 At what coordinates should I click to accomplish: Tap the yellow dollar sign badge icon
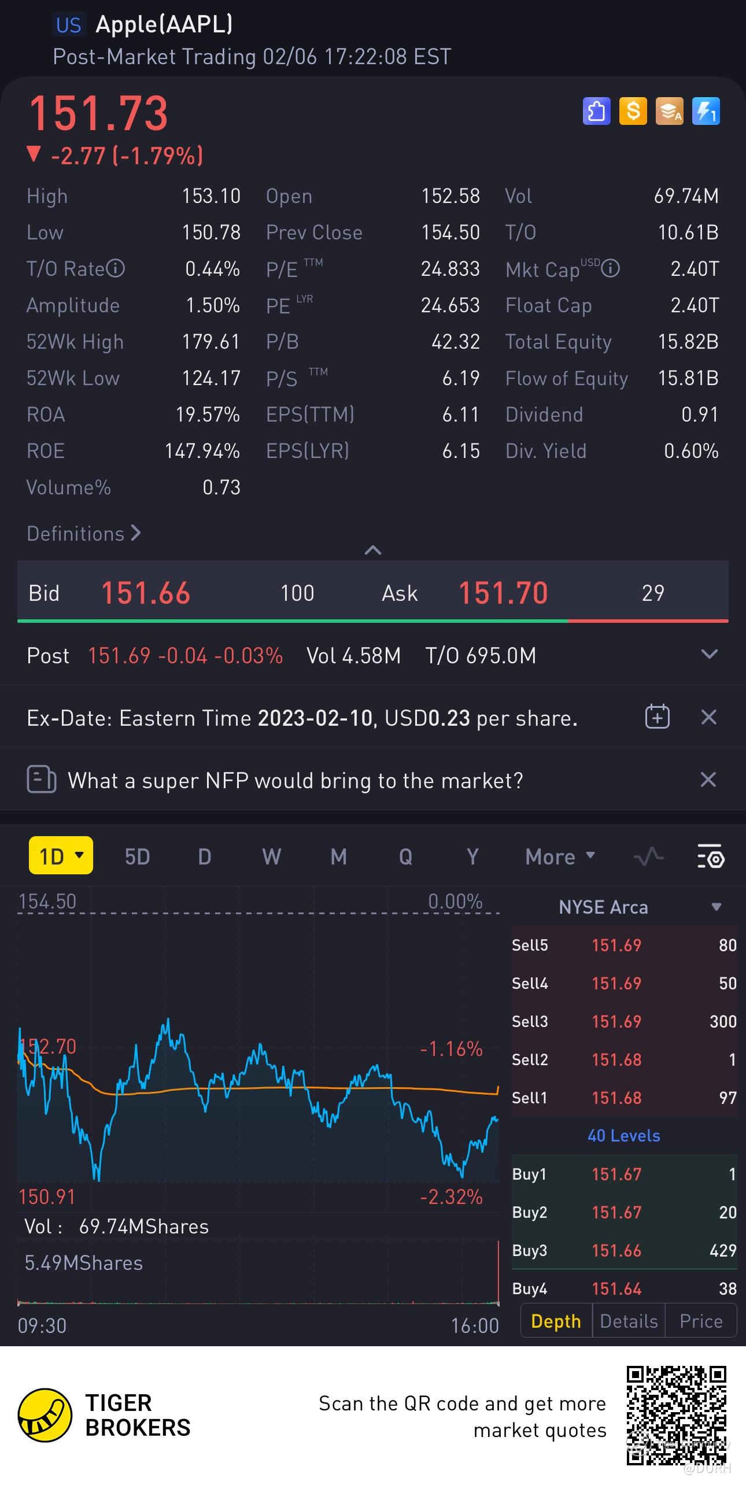pos(633,110)
